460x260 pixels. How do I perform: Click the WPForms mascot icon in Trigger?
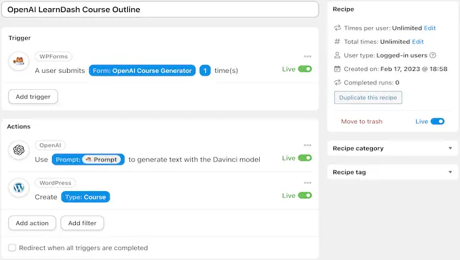(x=19, y=61)
